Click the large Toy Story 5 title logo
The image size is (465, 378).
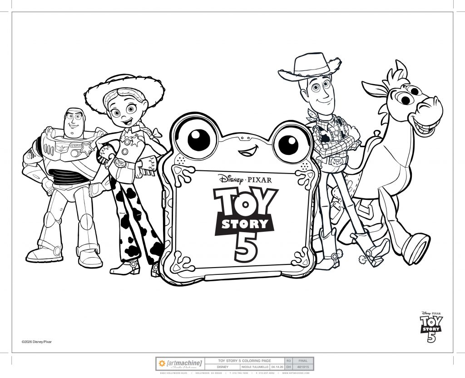[x=246, y=225]
